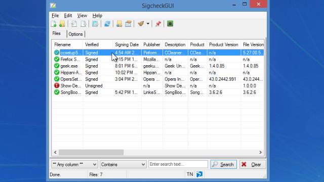Screen dimensions: 324x182
Task: Open the Any column dropdown
Action: 74,164
